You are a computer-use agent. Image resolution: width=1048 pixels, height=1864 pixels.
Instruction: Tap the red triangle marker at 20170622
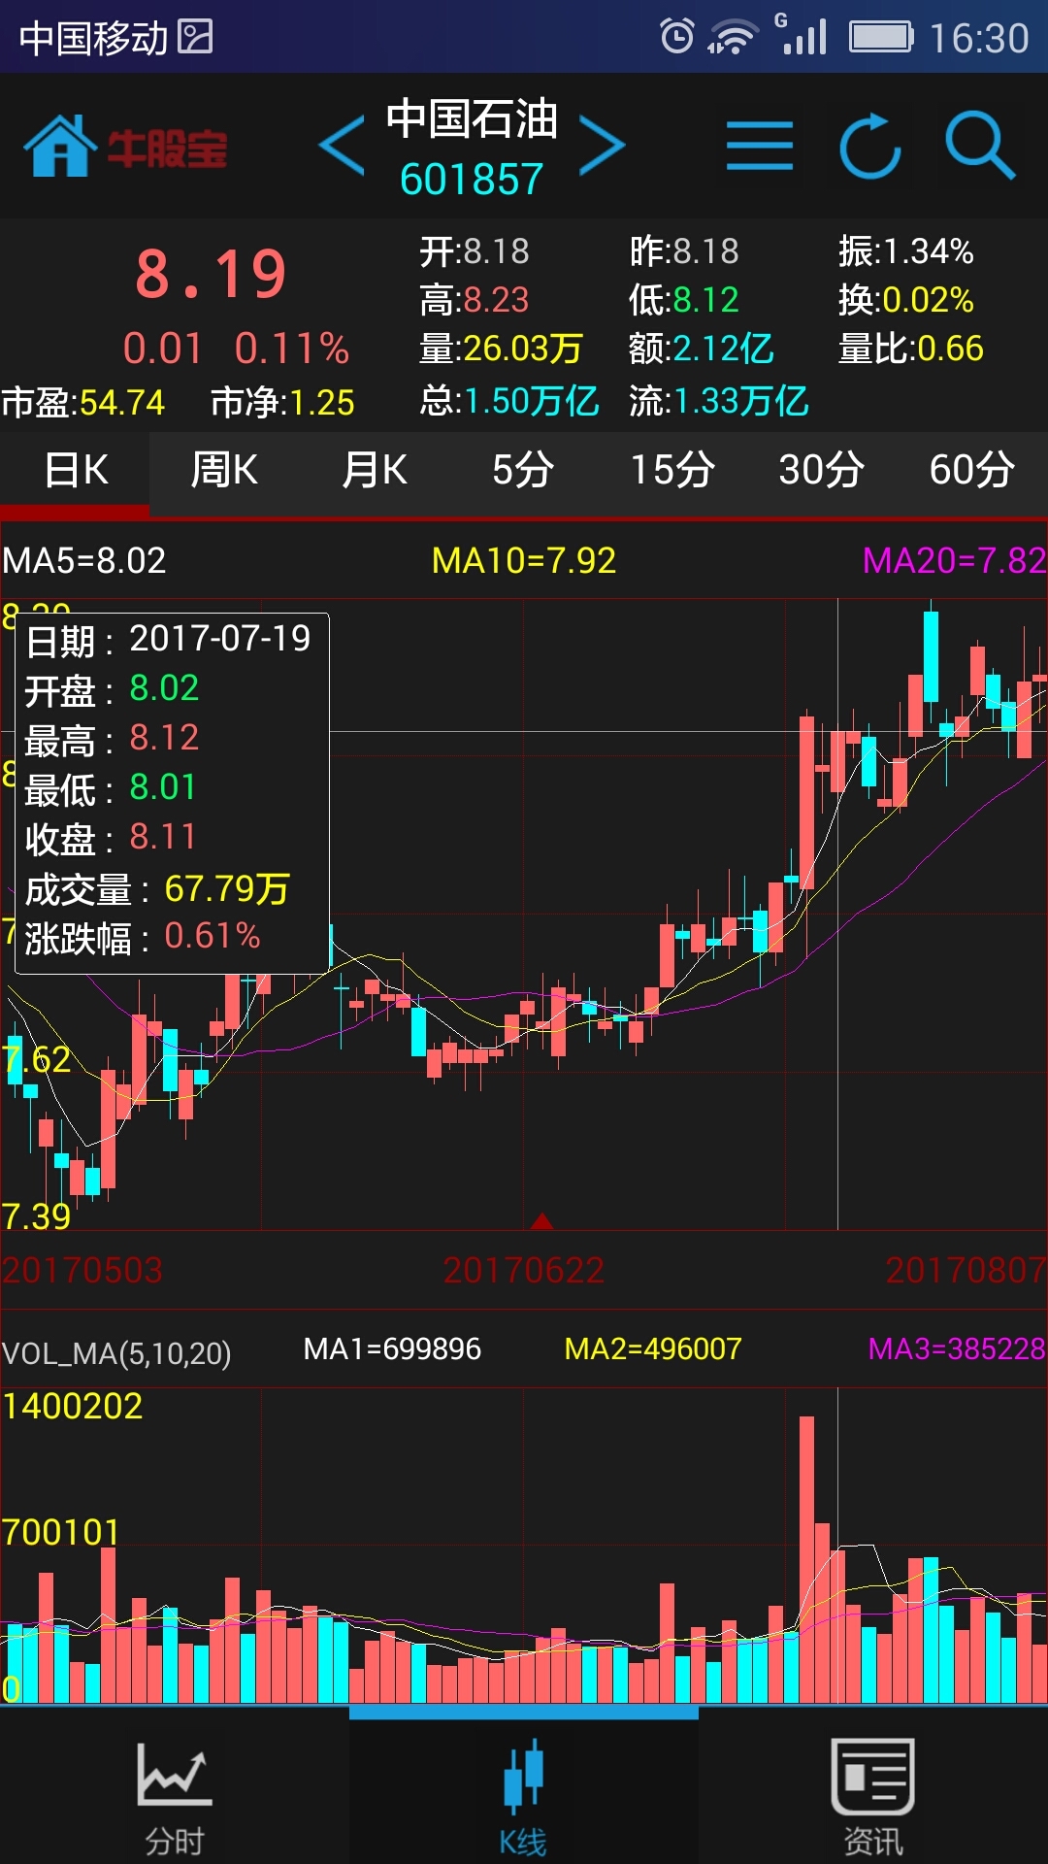point(541,1221)
